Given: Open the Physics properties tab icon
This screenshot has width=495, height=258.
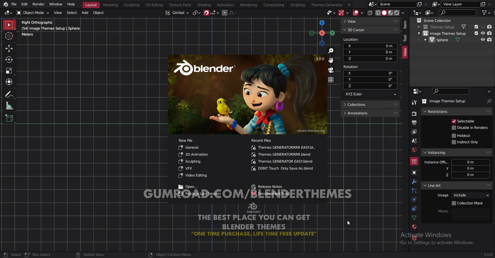Looking at the screenshot, I should coord(414,199).
